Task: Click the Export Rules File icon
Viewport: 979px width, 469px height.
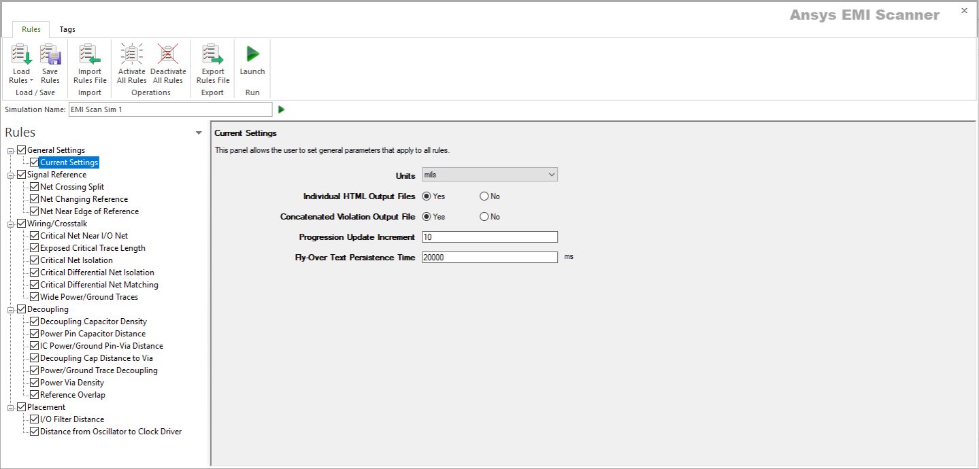Action: pyautogui.click(x=212, y=61)
